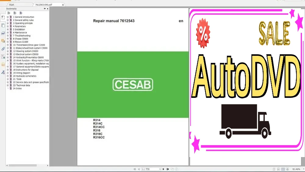Viewport: 305px width, 172px height.
Task: Open the Attachments paperclip panel
Action: (3, 49)
